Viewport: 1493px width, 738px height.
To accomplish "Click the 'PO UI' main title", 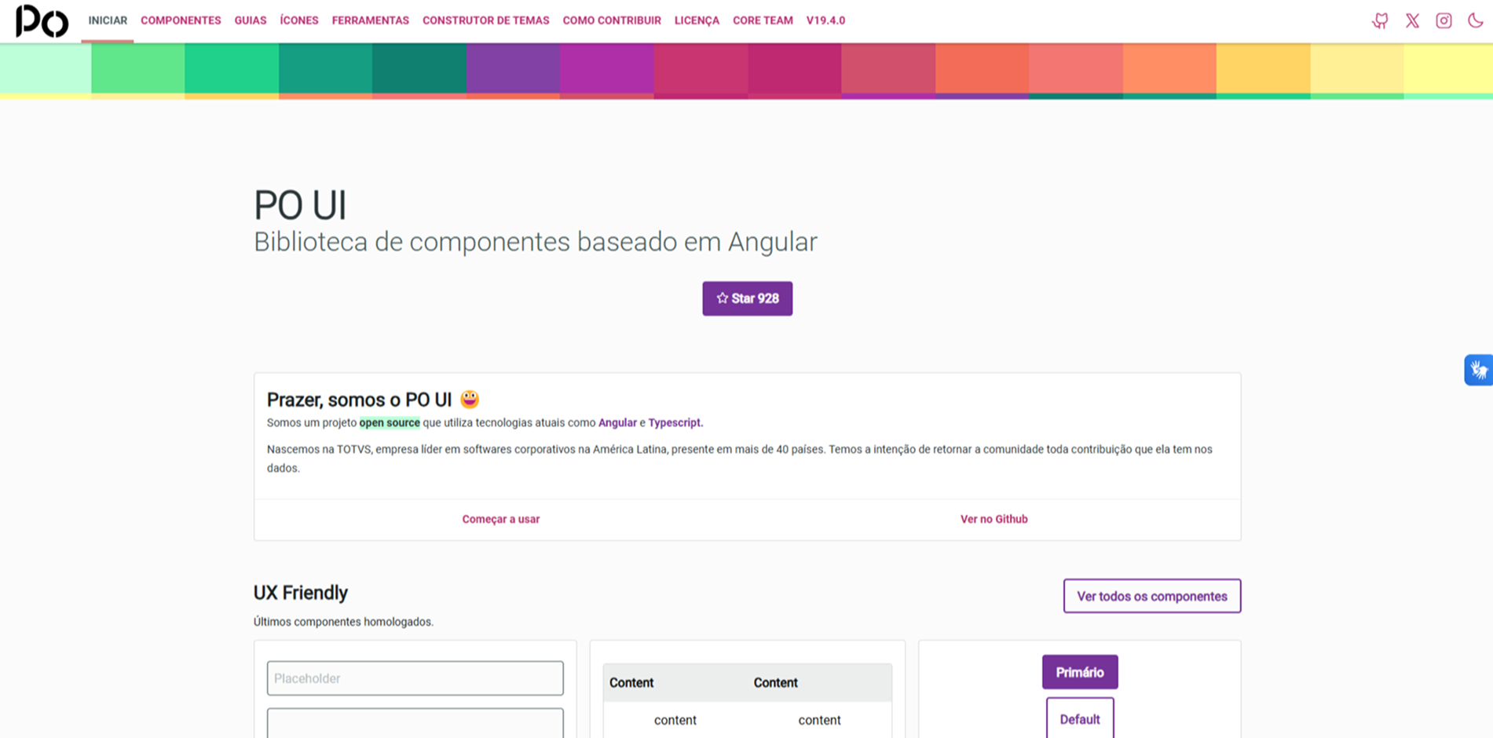I will pos(300,206).
